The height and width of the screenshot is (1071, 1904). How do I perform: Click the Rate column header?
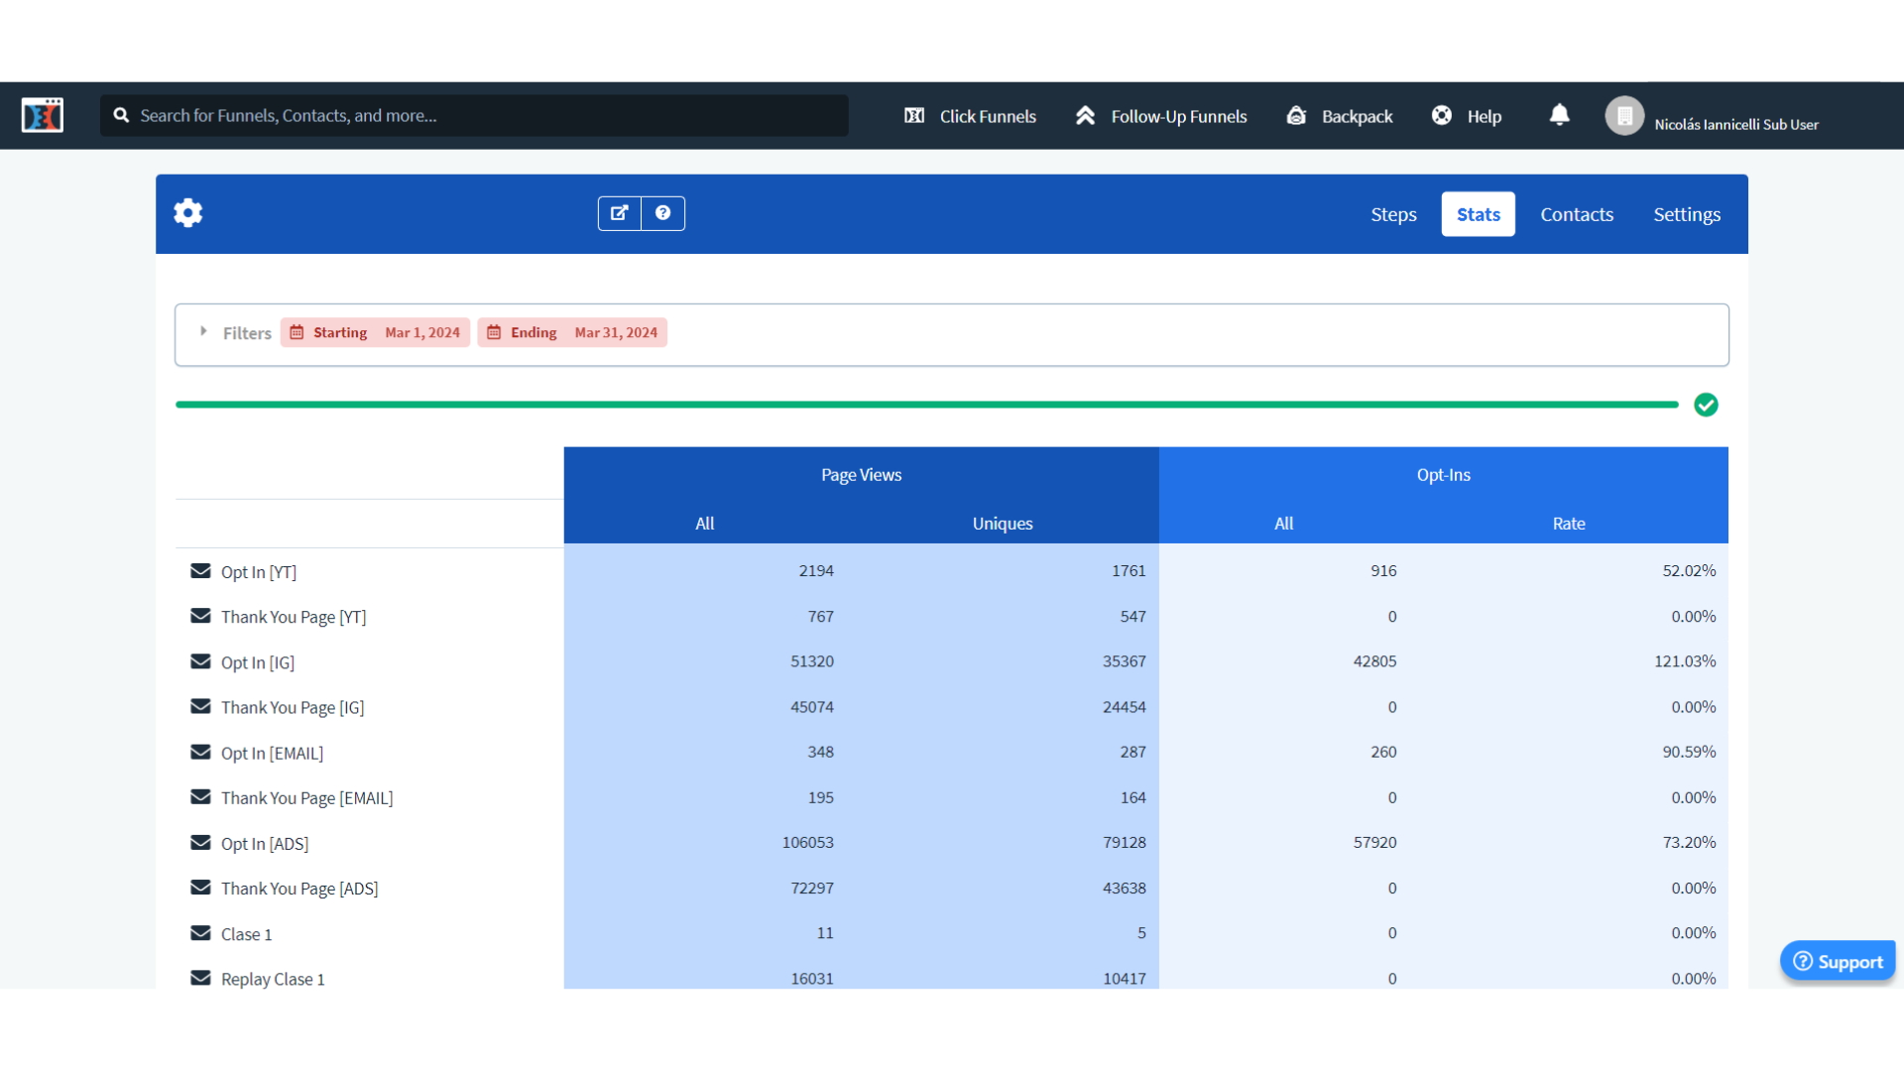click(1569, 524)
